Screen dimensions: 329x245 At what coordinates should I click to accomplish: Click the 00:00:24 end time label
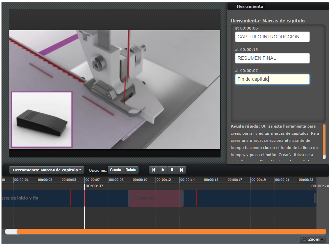320,186
